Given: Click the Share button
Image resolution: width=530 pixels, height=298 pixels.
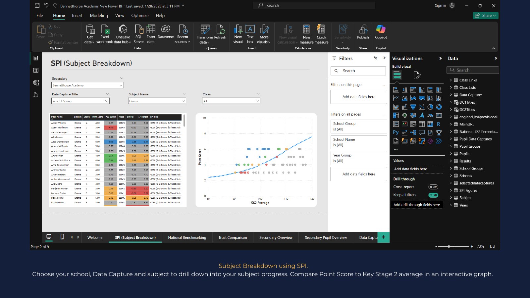Looking at the screenshot, I should [x=486, y=16].
